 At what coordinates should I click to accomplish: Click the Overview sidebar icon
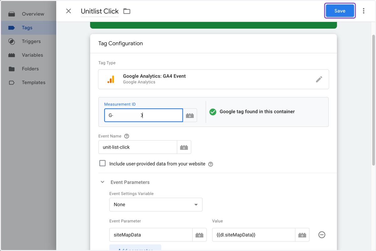pyautogui.click(x=12, y=14)
